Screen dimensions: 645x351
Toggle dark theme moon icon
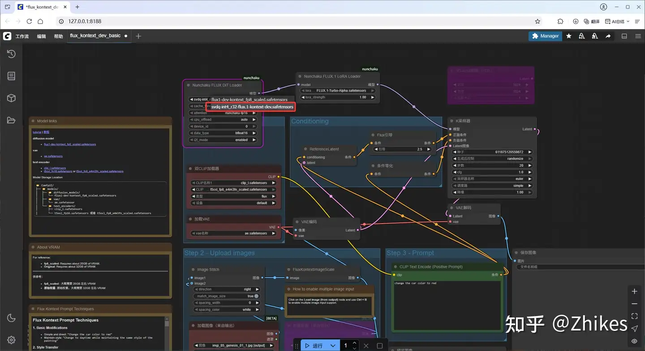point(11,318)
